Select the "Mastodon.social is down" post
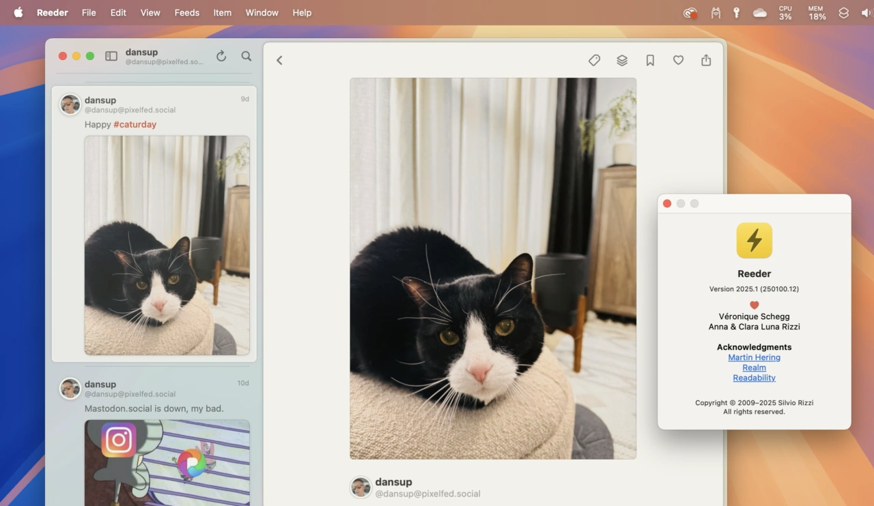 click(154, 408)
